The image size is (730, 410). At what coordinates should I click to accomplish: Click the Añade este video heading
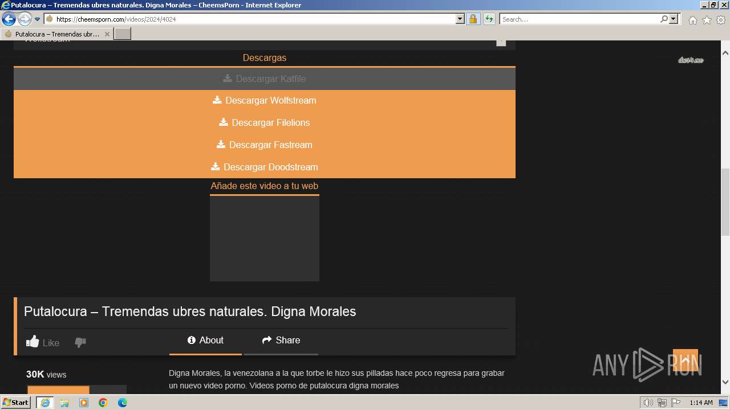coord(265,186)
